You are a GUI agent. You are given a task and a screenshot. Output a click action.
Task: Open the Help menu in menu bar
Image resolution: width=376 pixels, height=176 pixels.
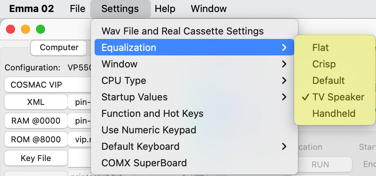pos(165,9)
